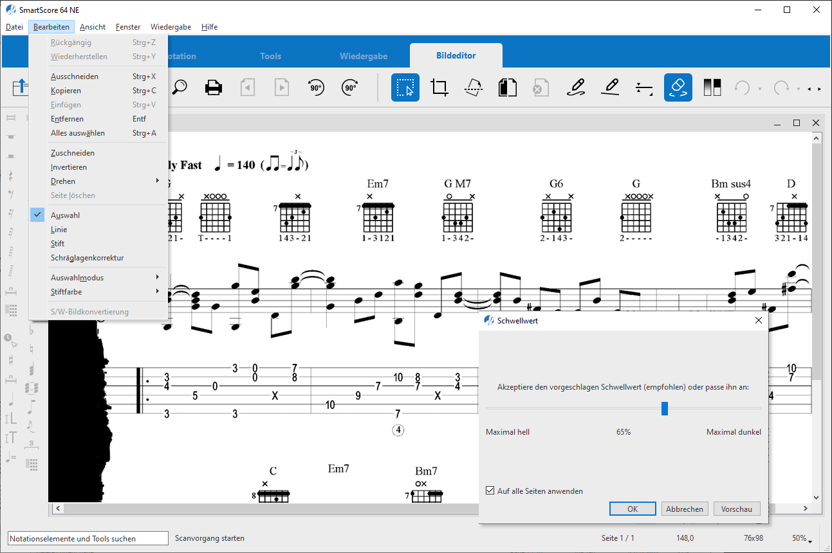
Task: Rotate image 90° counterclockwise
Action: tap(316, 87)
